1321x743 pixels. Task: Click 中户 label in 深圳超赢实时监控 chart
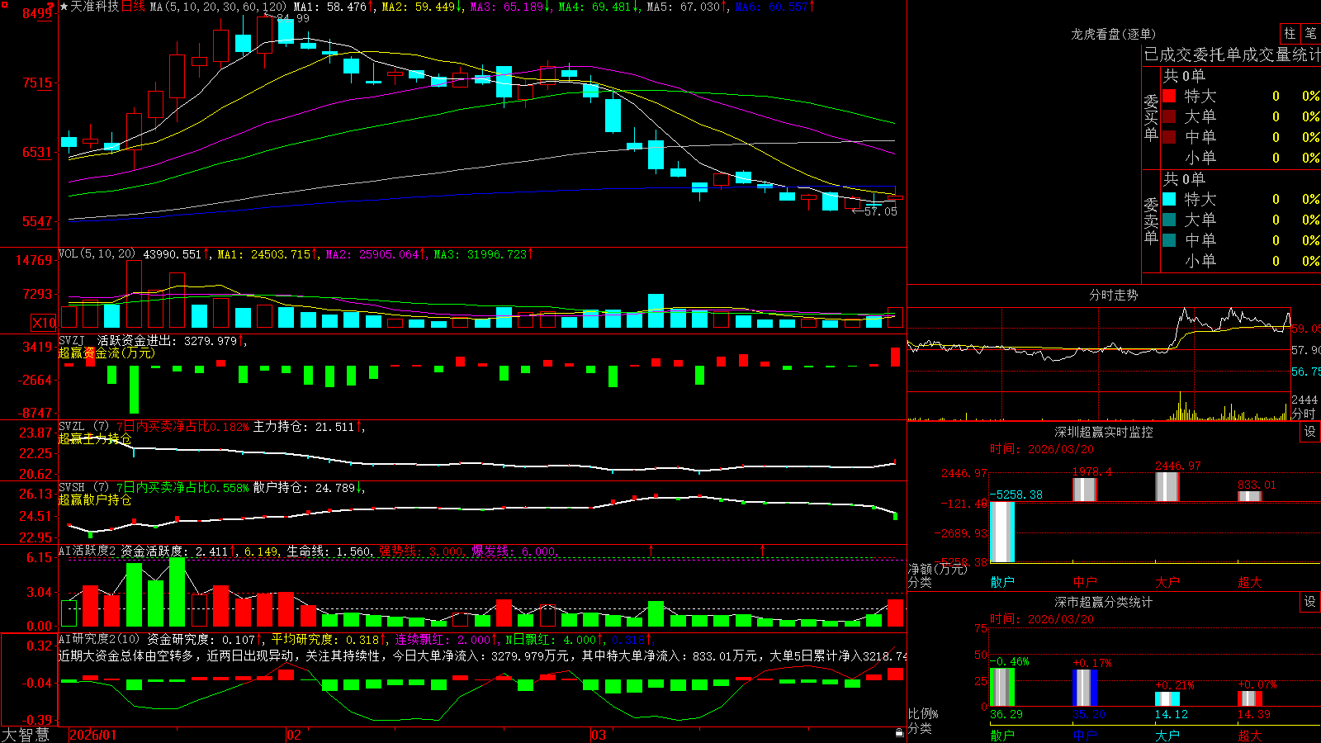(x=1085, y=582)
